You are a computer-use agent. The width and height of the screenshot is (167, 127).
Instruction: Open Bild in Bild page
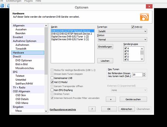pos(21,64)
